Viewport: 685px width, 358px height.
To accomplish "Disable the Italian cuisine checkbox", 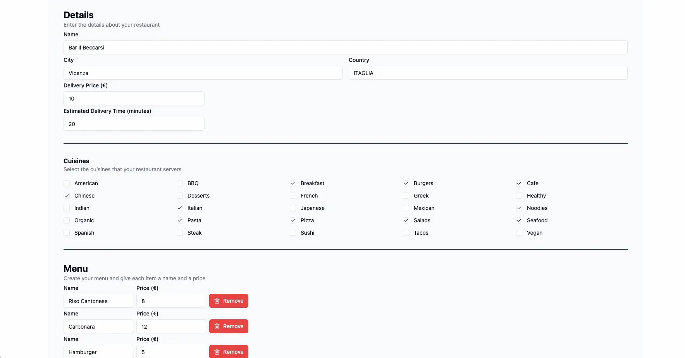I will (x=180, y=208).
